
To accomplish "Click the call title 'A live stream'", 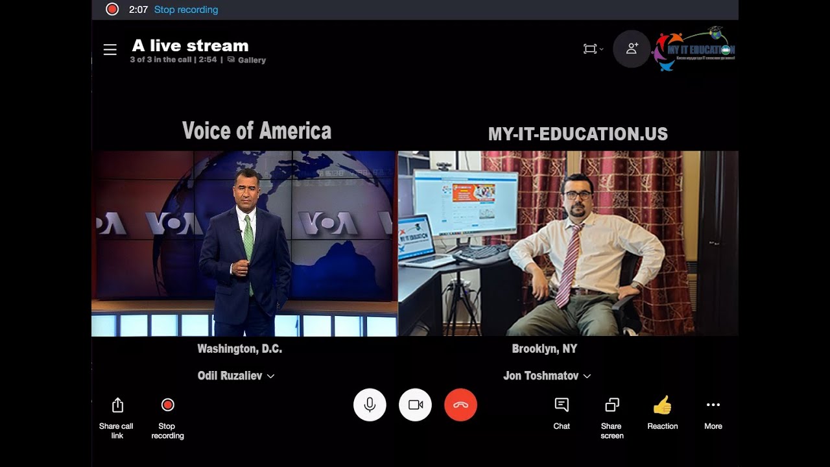I will tap(190, 45).
